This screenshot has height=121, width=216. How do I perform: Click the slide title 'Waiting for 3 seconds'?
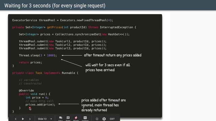(55, 6)
